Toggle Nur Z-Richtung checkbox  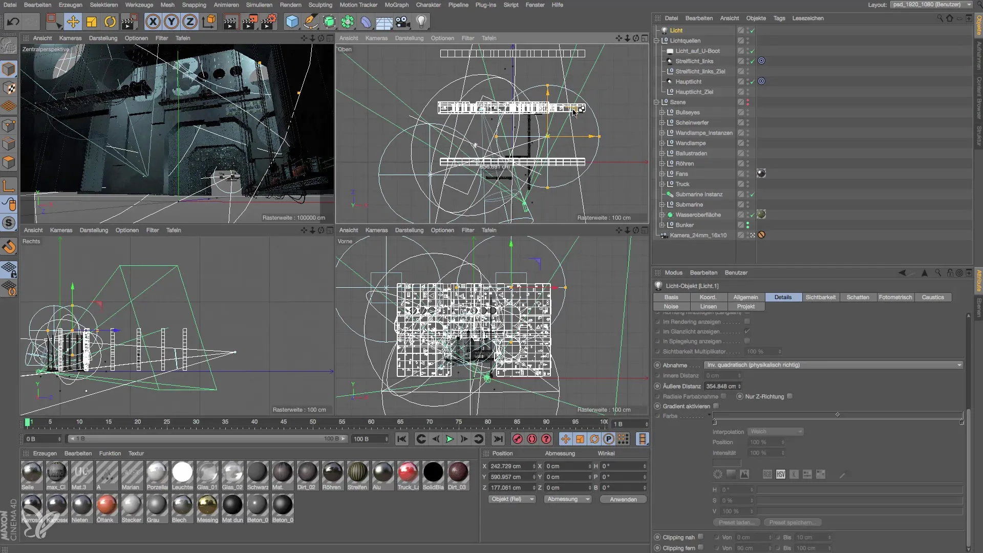(x=790, y=396)
